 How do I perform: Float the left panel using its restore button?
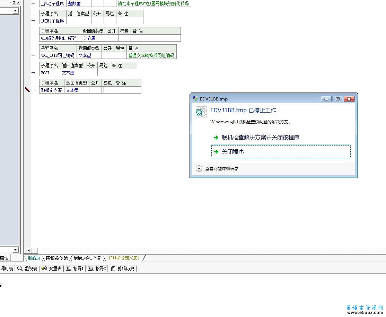(14, 2)
